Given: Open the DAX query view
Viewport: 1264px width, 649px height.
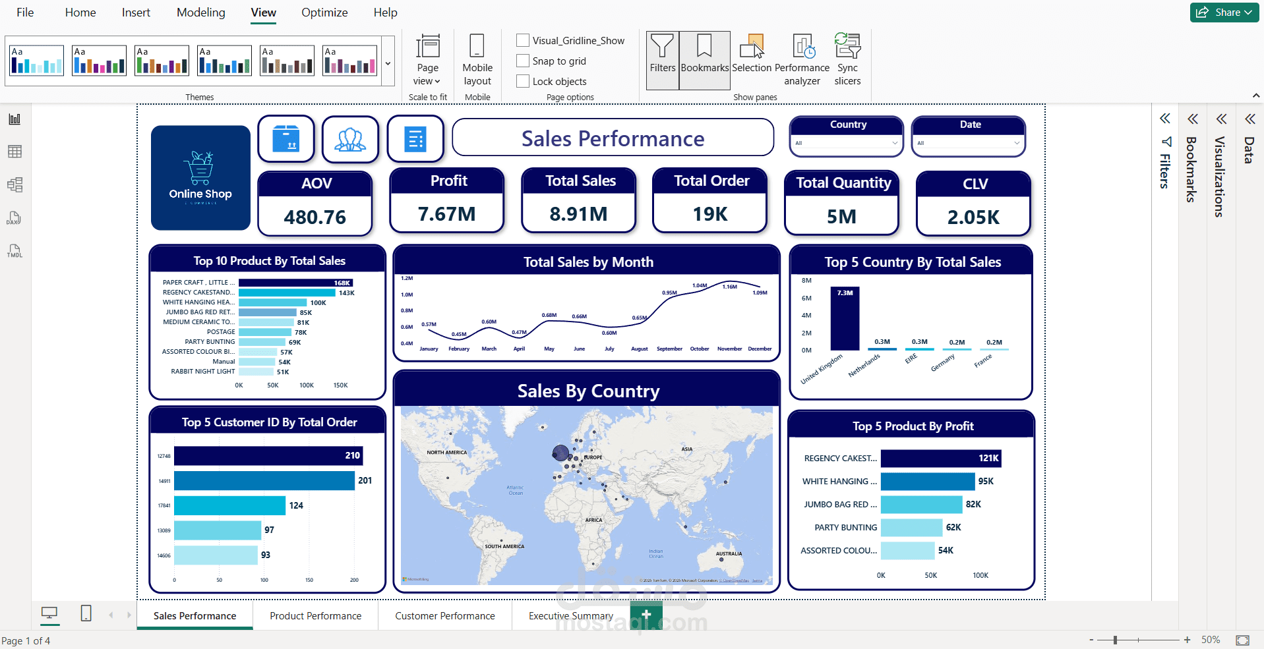Looking at the screenshot, I should click(15, 218).
